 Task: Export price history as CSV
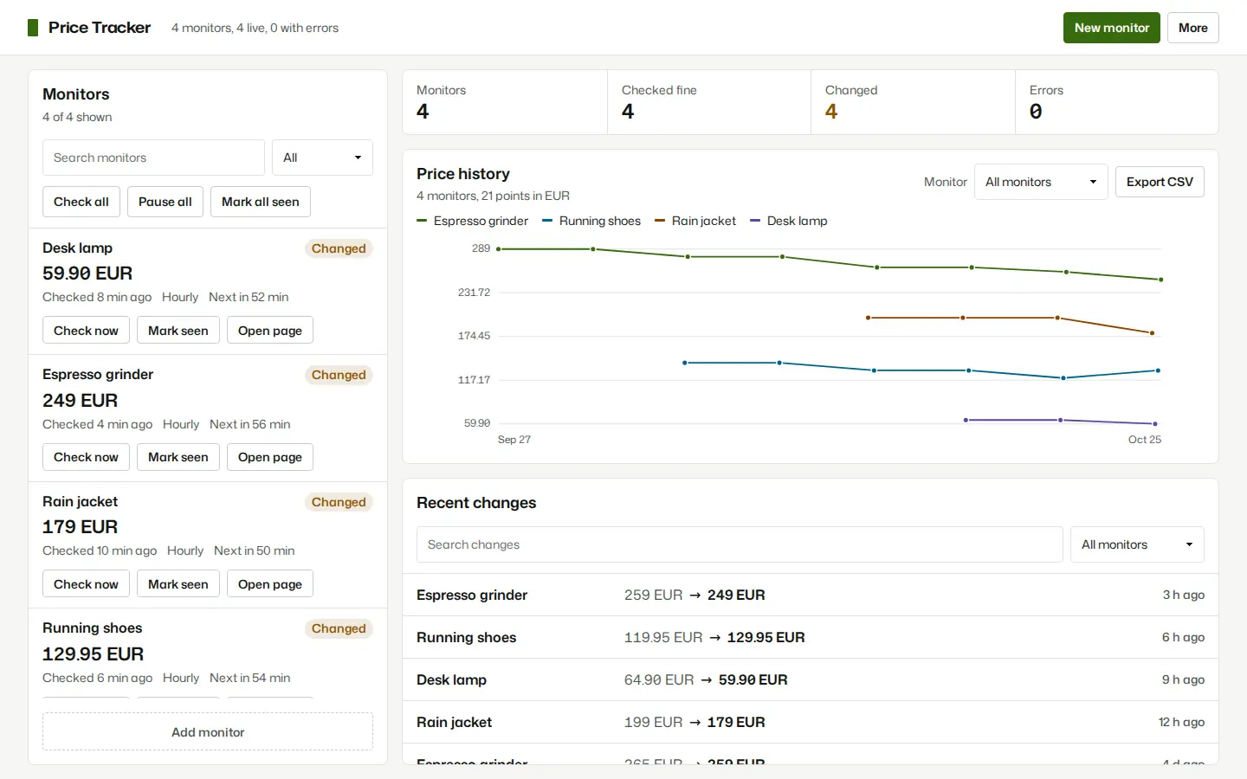(x=1160, y=182)
